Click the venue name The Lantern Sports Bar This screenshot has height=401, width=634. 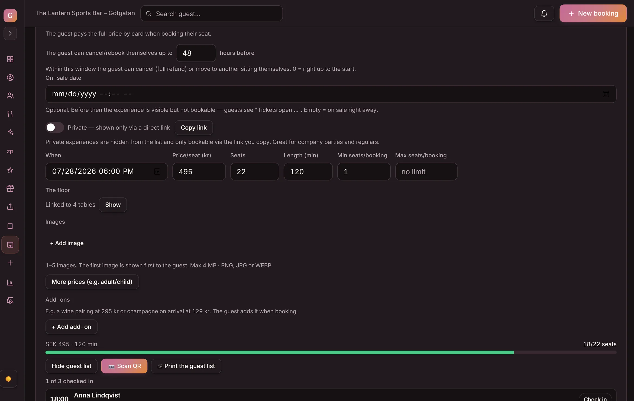tap(85, 13)
